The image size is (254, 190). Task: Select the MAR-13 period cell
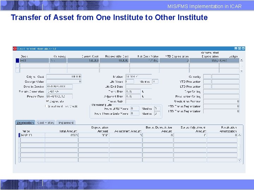(32, 135)
